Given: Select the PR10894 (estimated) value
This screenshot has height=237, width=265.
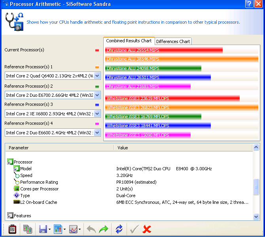Looking at the screenshot, I should [x=136, y=182].
